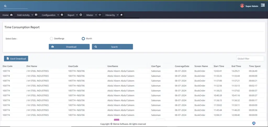
Task: Sort by the Start Time column header
Action: pos(219,66)
